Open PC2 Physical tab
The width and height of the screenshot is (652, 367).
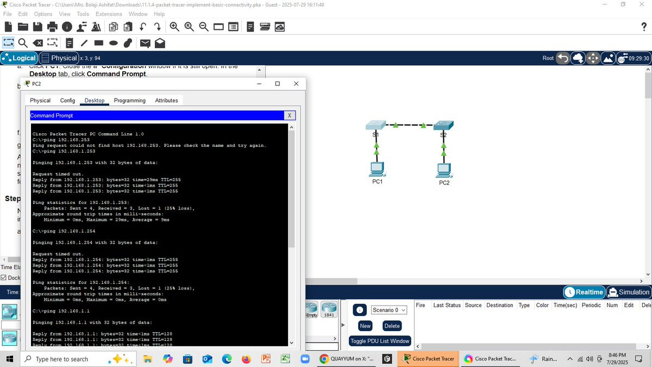(x=40, y=101)
